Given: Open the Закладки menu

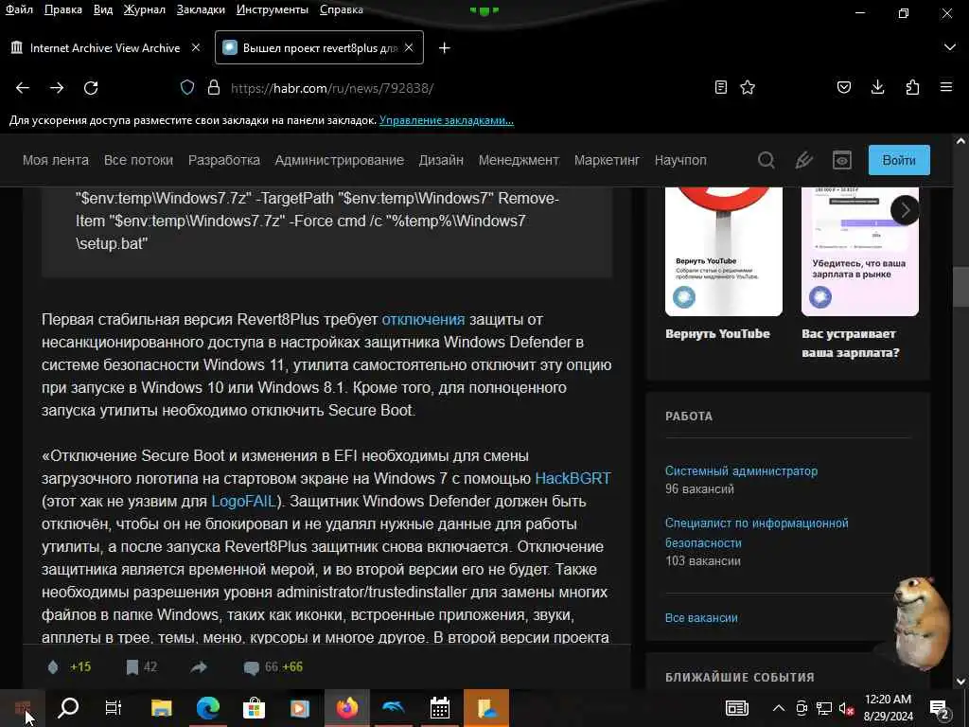Looking at the screenshot, I should tap(201, 9).
